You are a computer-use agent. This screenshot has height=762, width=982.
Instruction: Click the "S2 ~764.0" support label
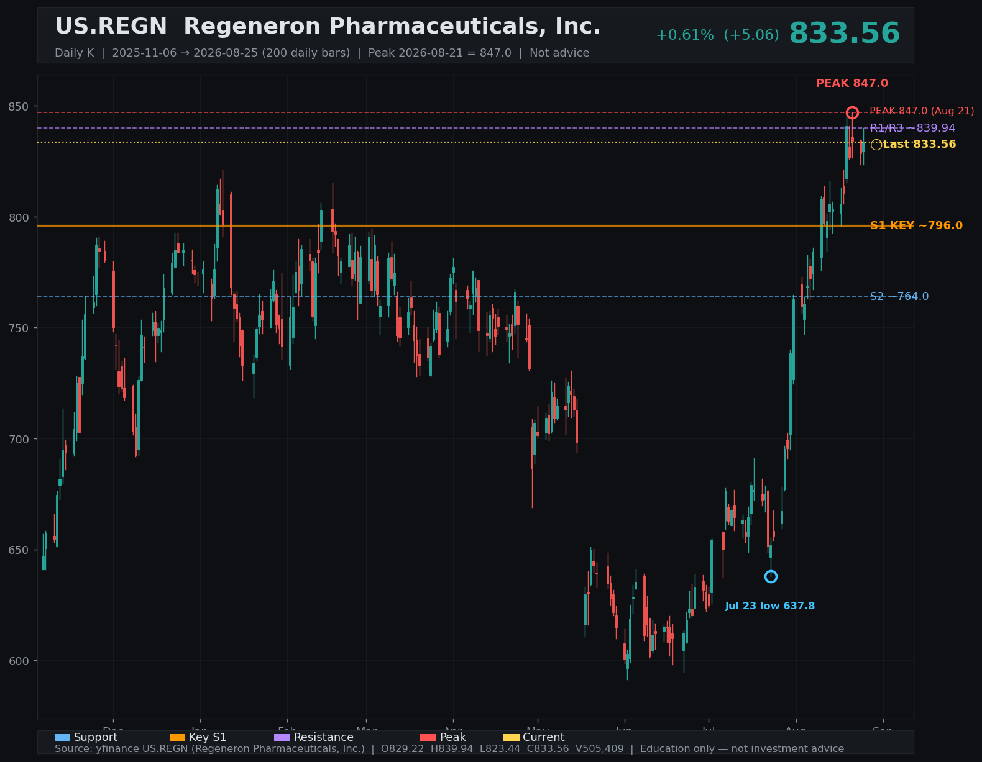point(899,296)
